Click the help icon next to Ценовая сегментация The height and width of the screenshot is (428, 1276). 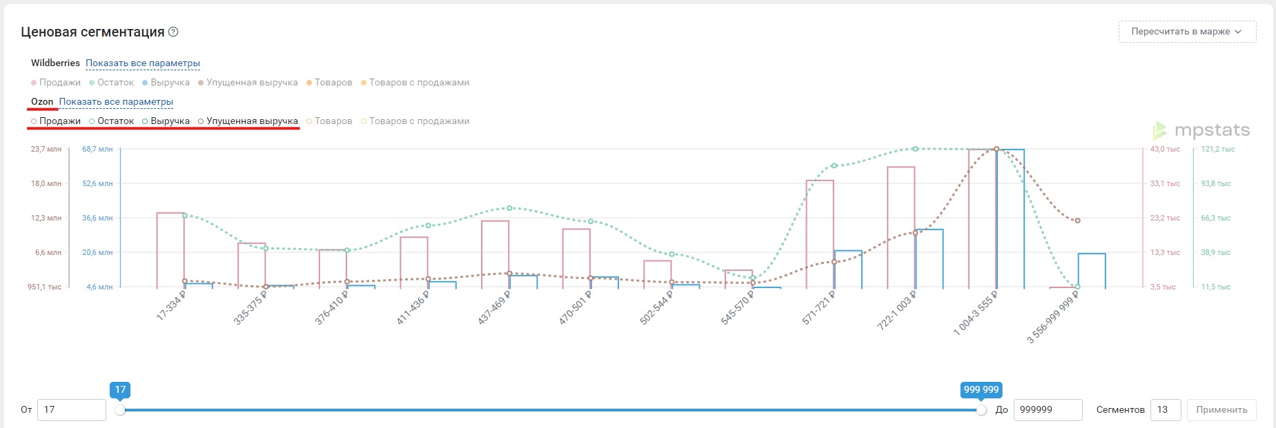(x=173, y=32)
